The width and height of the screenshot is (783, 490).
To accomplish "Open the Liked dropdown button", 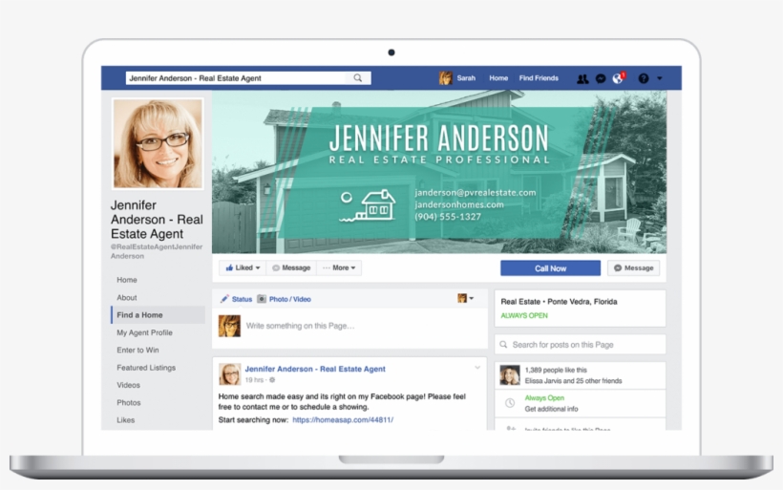I will [243, 267].
